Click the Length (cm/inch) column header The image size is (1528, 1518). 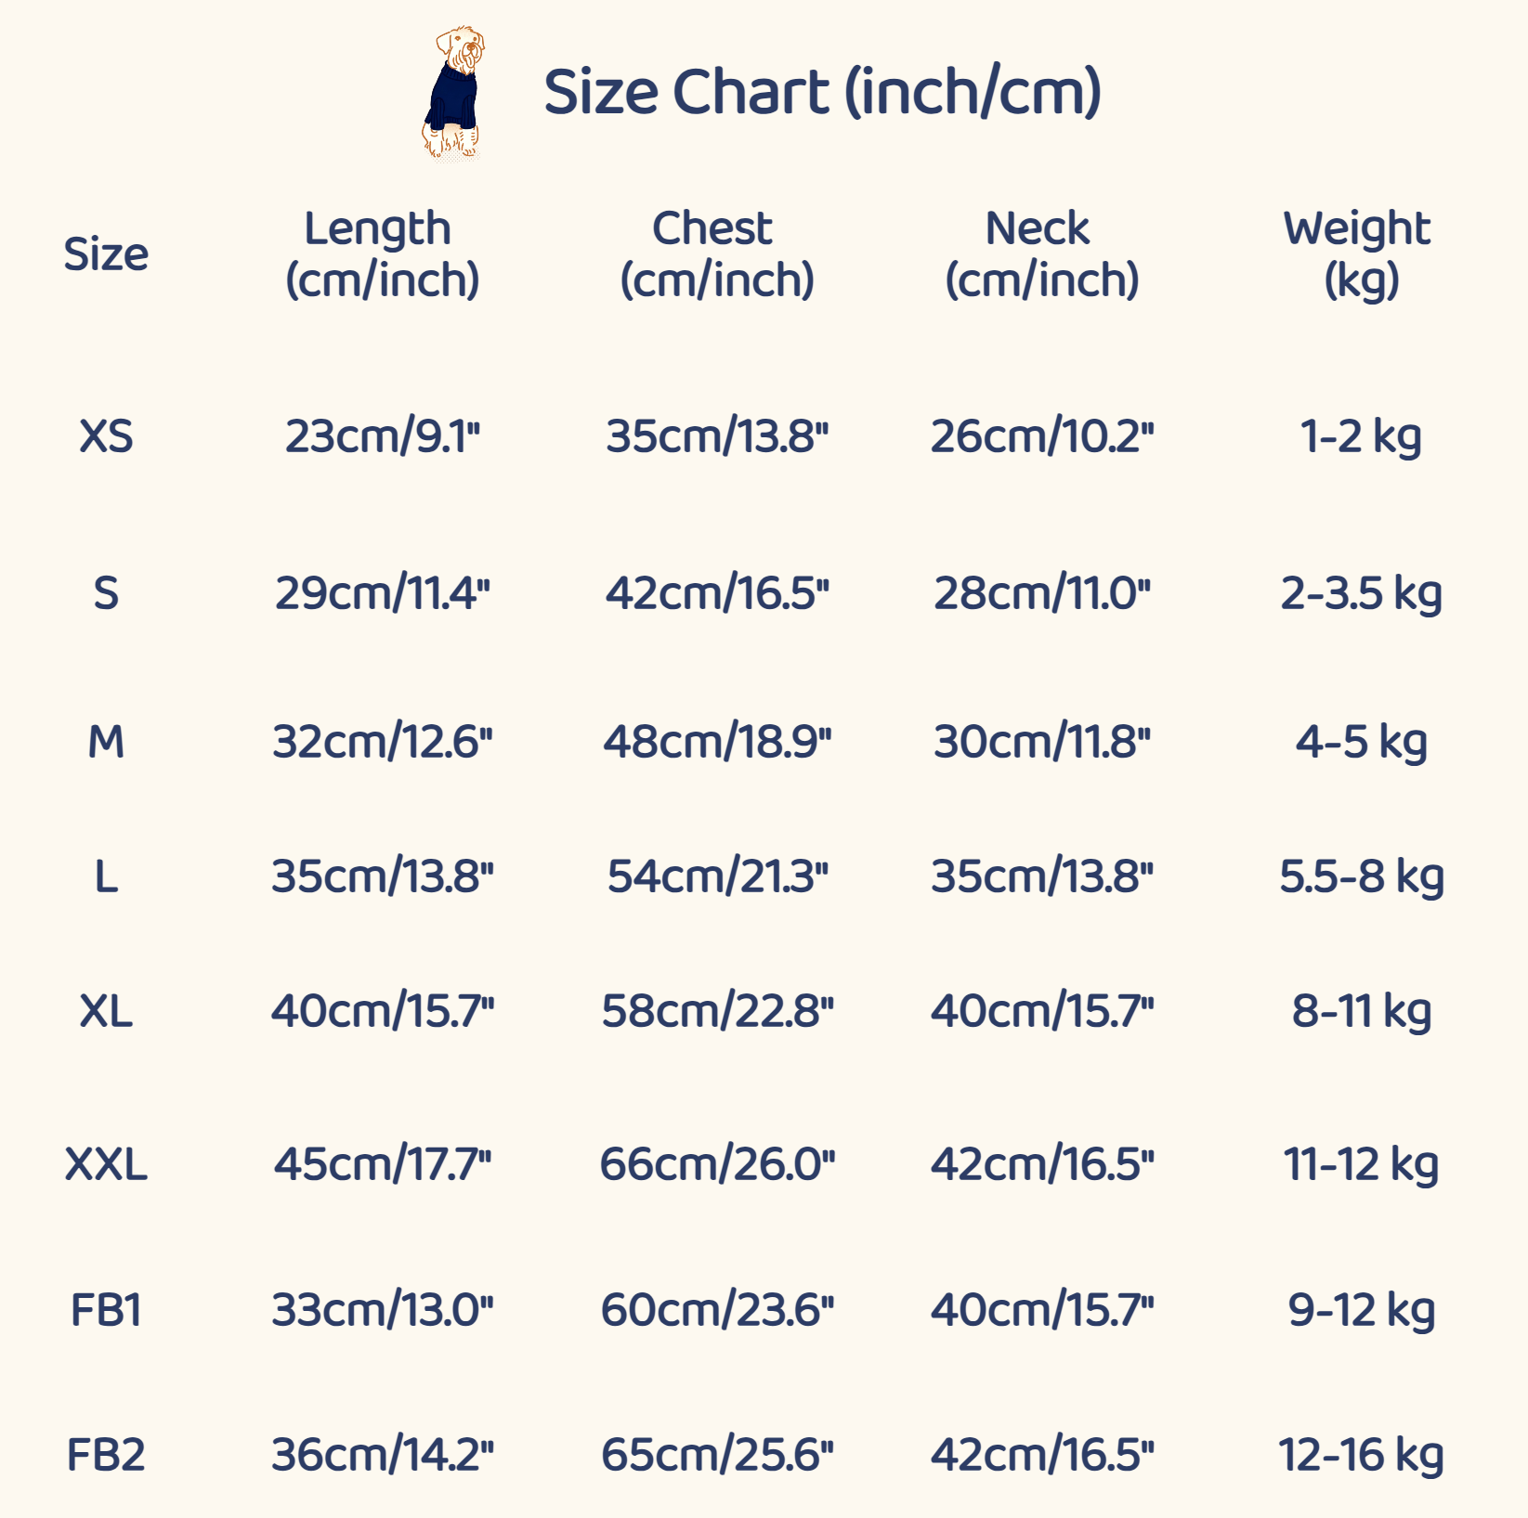(382, 254)
